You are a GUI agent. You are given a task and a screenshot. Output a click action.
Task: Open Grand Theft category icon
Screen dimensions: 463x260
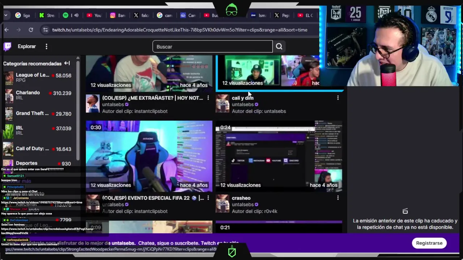pyautogui.click(x=9, y=114)
